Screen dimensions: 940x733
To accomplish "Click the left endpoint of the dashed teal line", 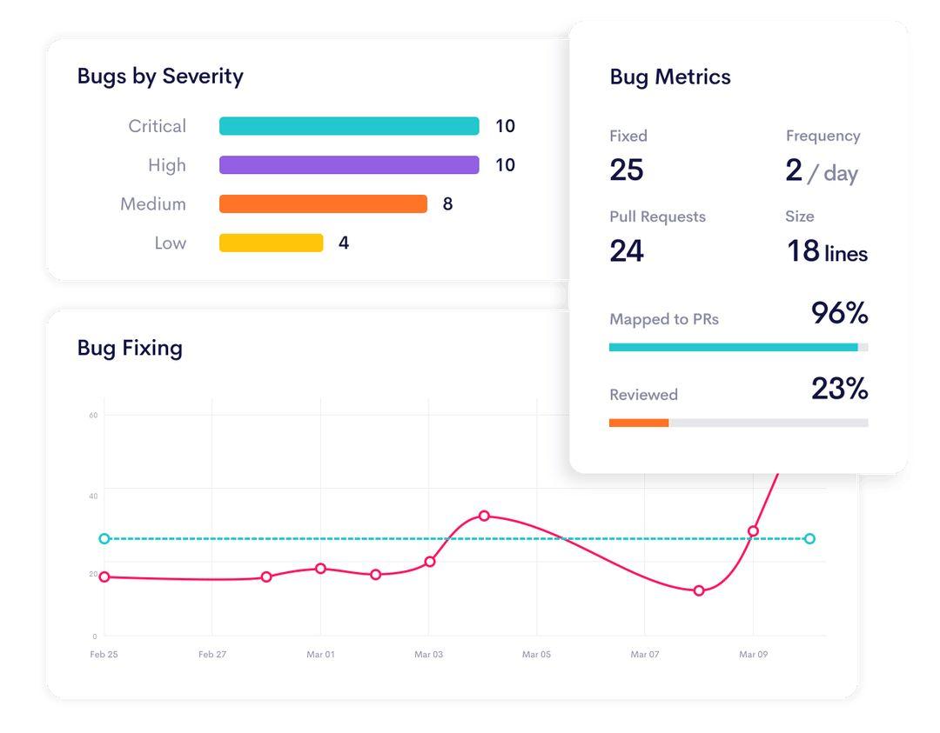I will coord(104,539).
